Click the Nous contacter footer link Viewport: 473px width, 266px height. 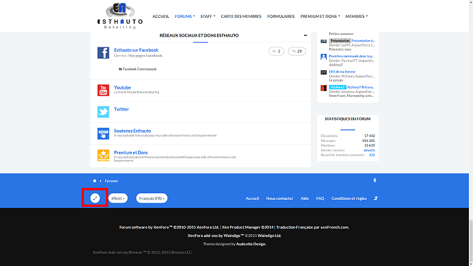pyautogui.click(x=280, y=199)
